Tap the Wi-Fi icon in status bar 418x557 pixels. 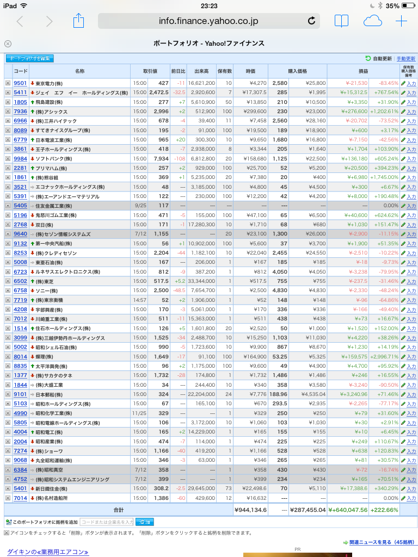pos(23,5)
